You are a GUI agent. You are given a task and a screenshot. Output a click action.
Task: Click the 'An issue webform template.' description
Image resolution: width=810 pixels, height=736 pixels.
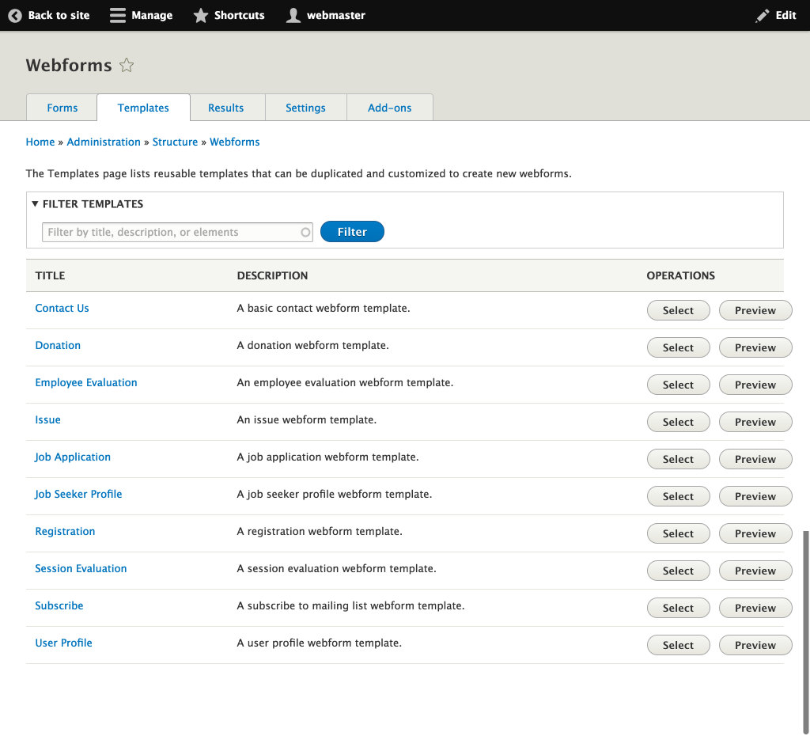pyautogui.click(x=306, y=419)
